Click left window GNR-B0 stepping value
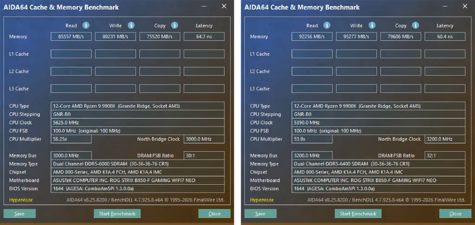Viewport: 475px width, 225px height. (x=137, y=114)
